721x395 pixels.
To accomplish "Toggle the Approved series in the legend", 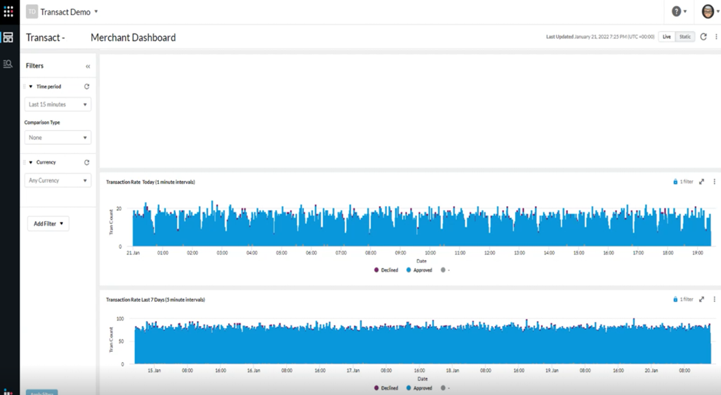I will tap(420, 270).
